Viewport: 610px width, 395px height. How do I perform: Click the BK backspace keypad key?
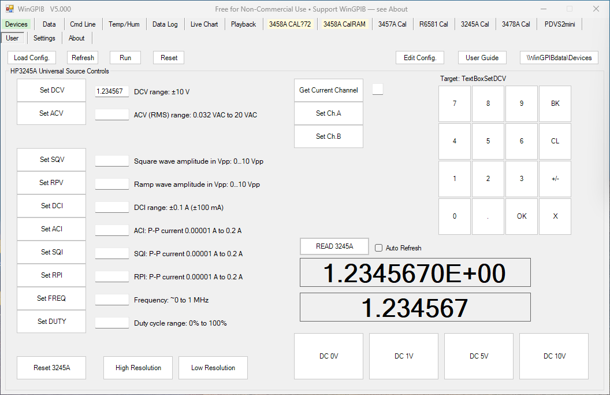click(x=555, y=104)
